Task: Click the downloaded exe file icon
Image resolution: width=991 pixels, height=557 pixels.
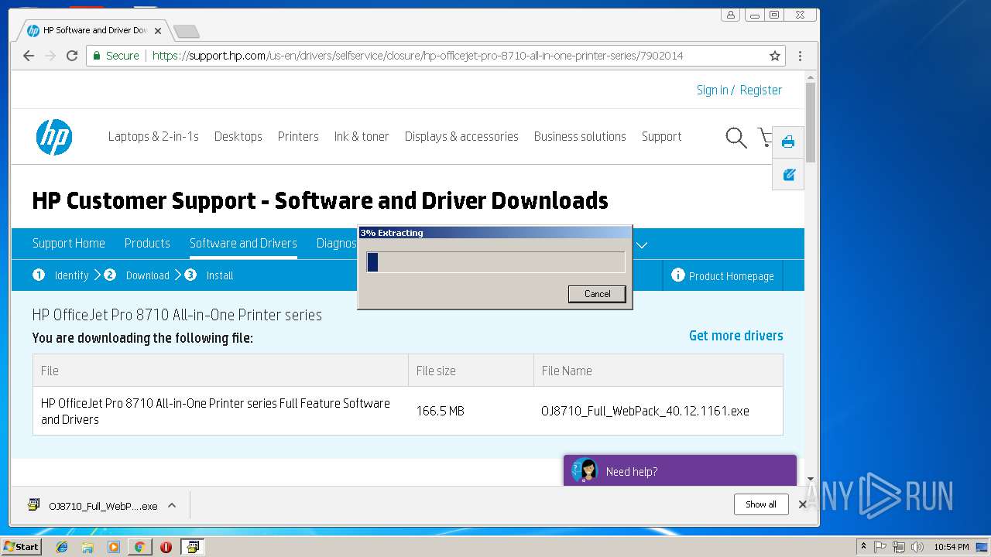Action: [x=33, y=505]
